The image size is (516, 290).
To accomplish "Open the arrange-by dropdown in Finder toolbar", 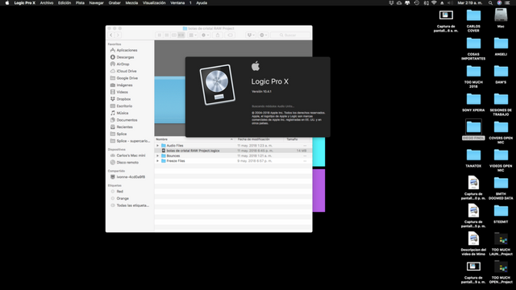I will click(193, 35).
